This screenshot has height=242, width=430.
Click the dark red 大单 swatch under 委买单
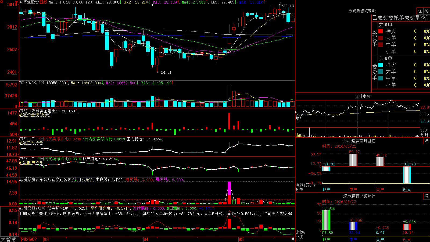click(x=381, y=38)
